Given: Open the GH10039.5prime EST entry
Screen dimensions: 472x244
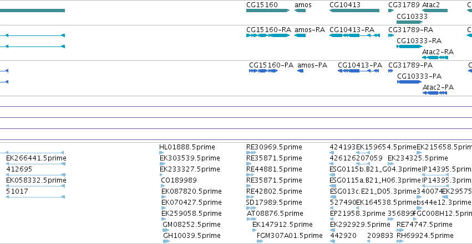Looking at the screenshot, I should (192, 236).
